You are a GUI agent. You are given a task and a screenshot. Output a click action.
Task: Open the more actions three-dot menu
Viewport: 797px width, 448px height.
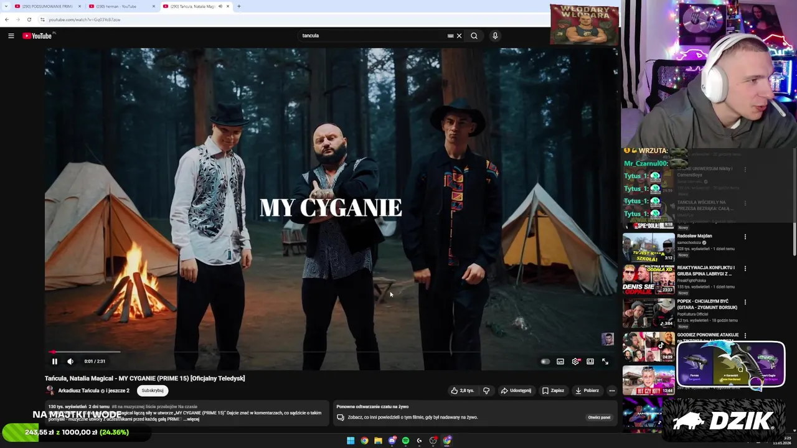coord(612,391)
